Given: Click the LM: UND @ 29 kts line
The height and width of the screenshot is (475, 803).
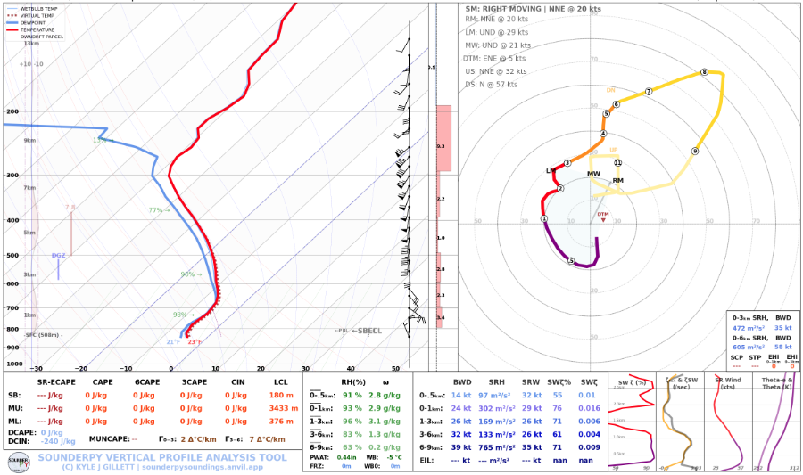Looking at the screenshot, I should point(497,32).
